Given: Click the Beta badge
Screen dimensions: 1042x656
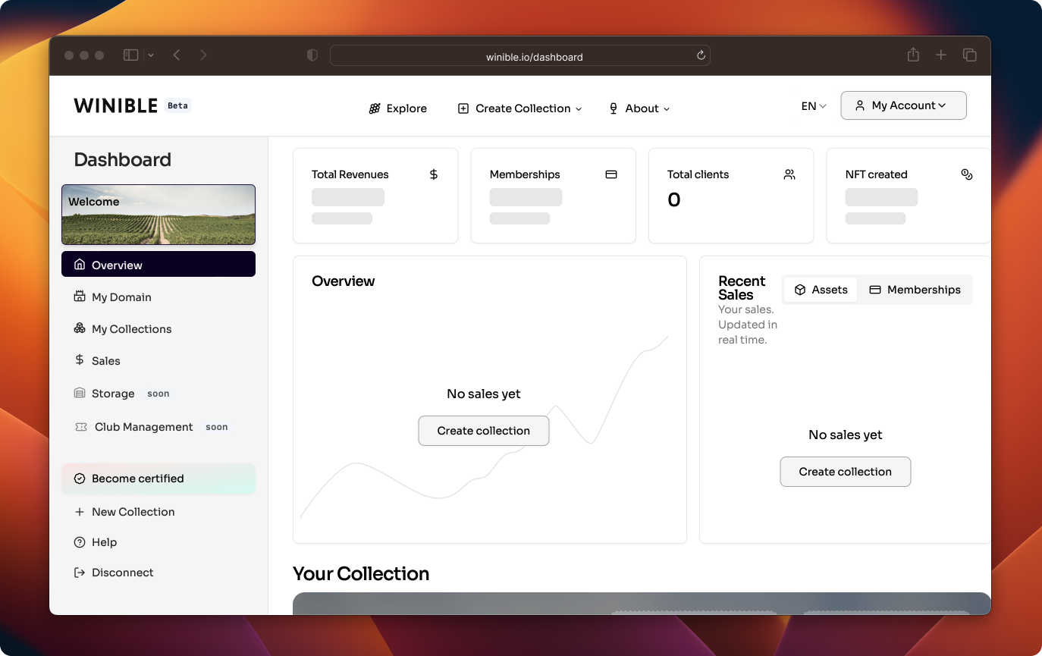Looking at the screenshot, I should point(177,105).
